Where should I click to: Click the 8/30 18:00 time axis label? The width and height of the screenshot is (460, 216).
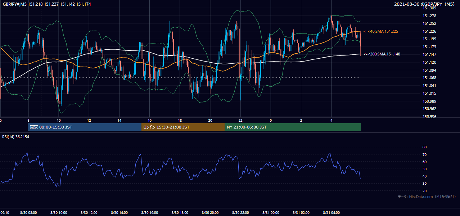(x=180, y=213)
